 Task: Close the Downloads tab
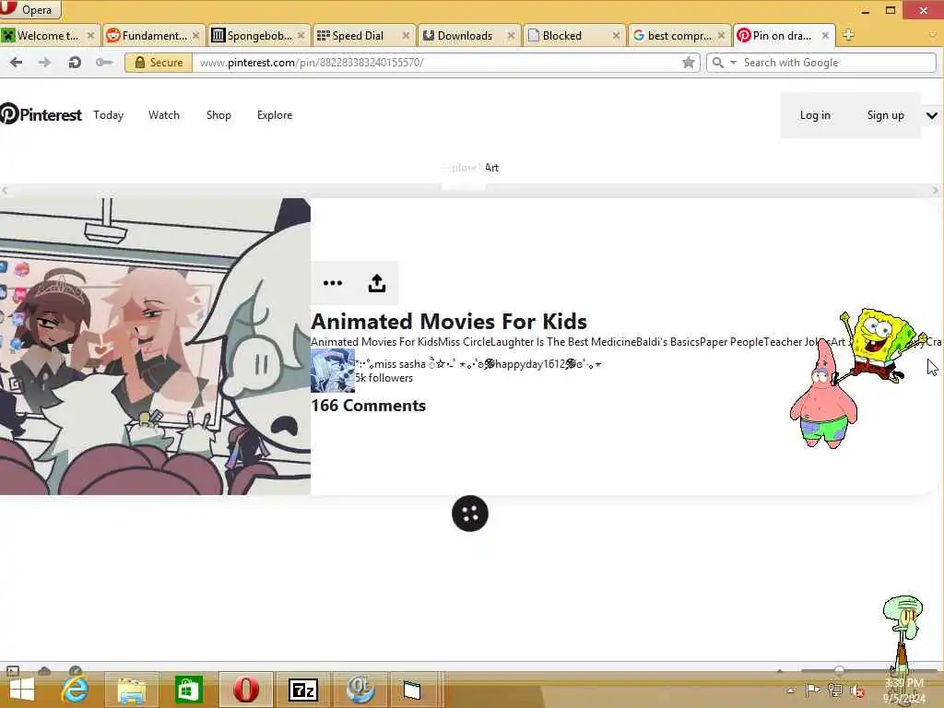pos(511,36)
